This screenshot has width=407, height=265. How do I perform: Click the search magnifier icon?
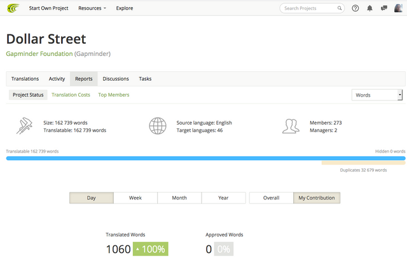[339, 8]
